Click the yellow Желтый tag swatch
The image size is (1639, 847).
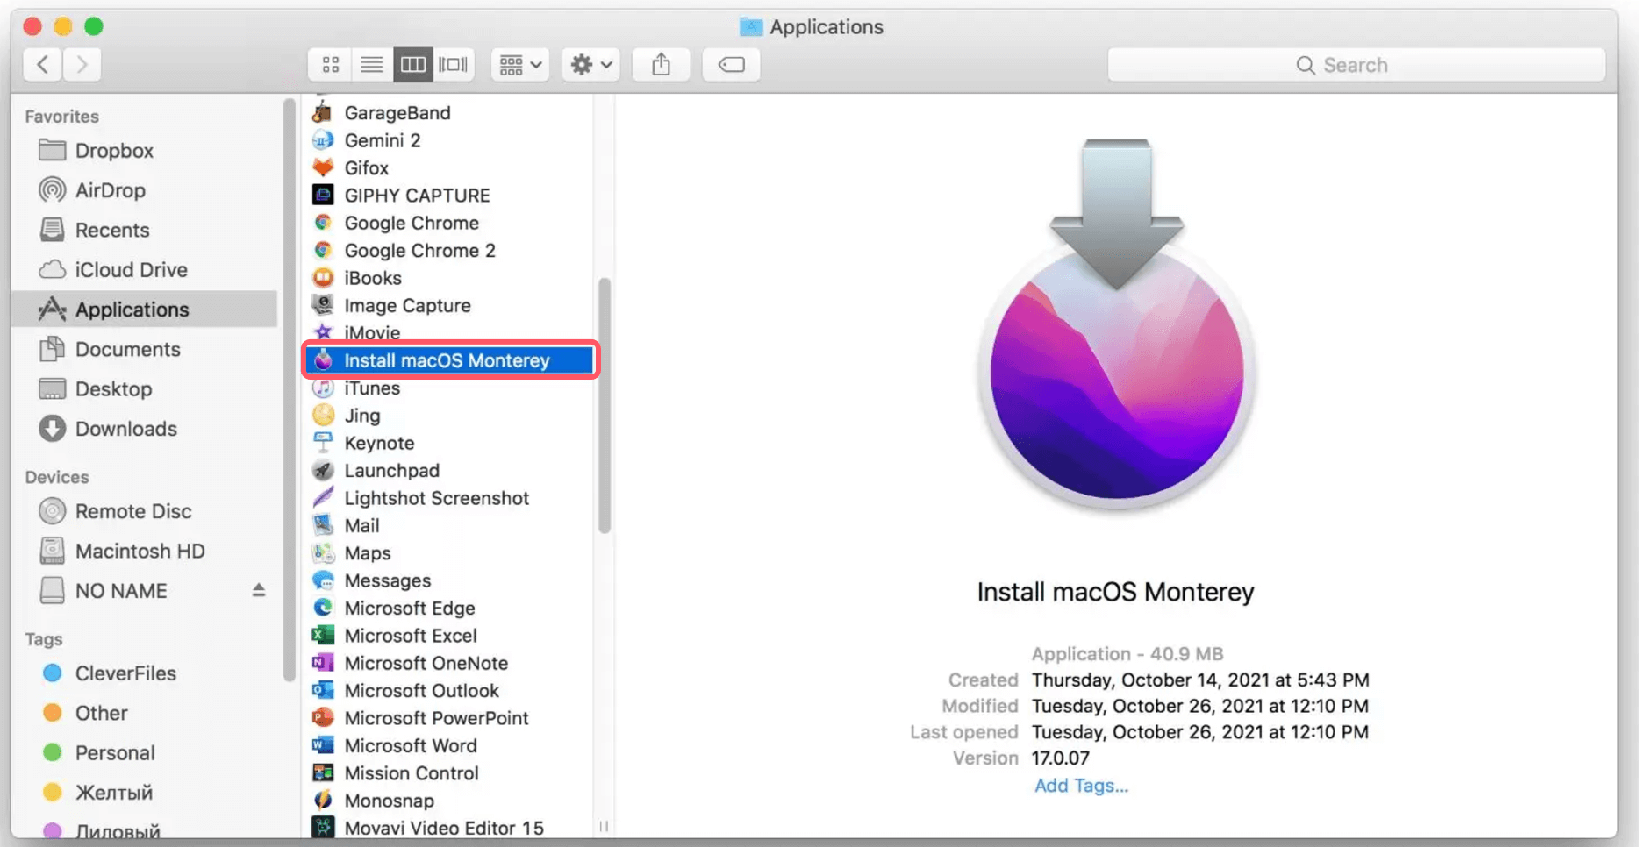53,792
